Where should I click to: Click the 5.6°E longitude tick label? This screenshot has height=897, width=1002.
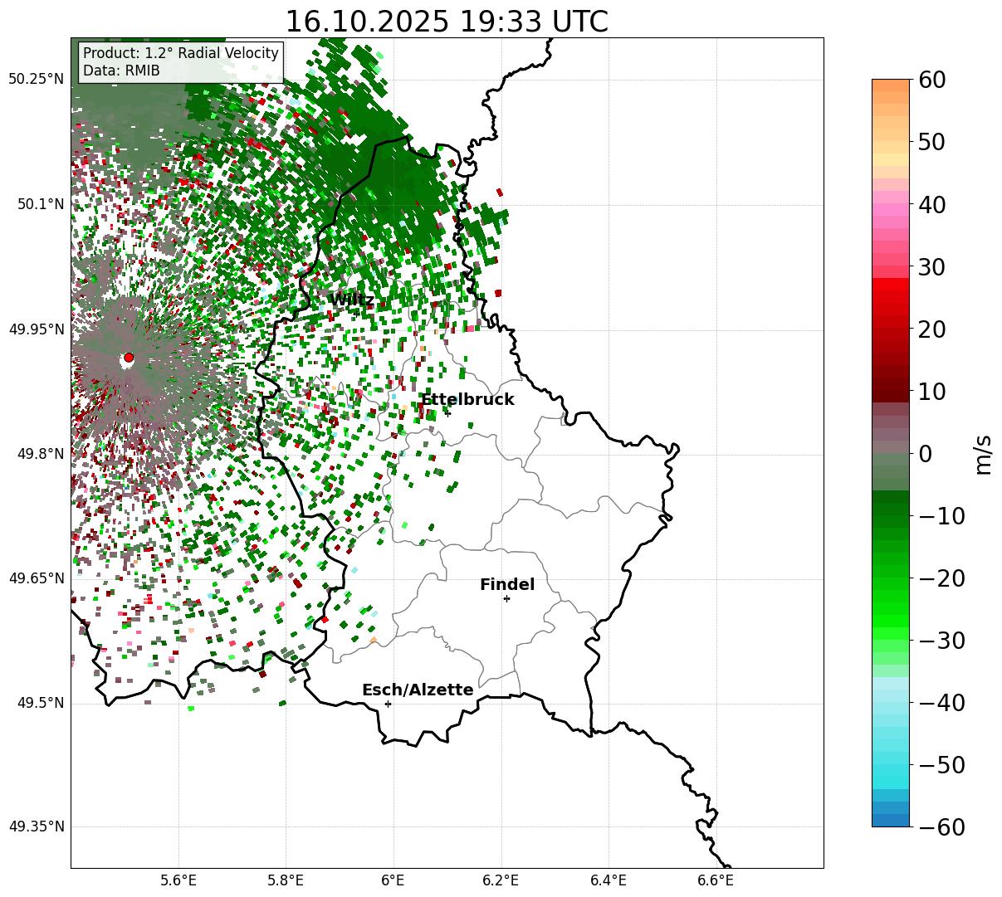(x=178, y=880)
